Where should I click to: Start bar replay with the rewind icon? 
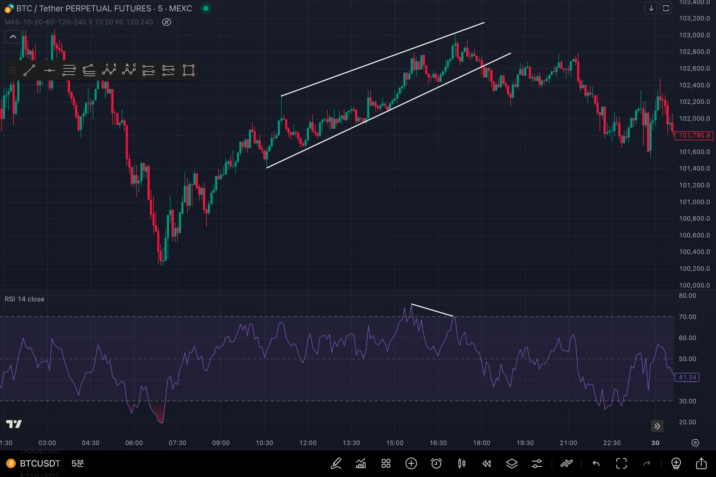click(x=487, y=463)
